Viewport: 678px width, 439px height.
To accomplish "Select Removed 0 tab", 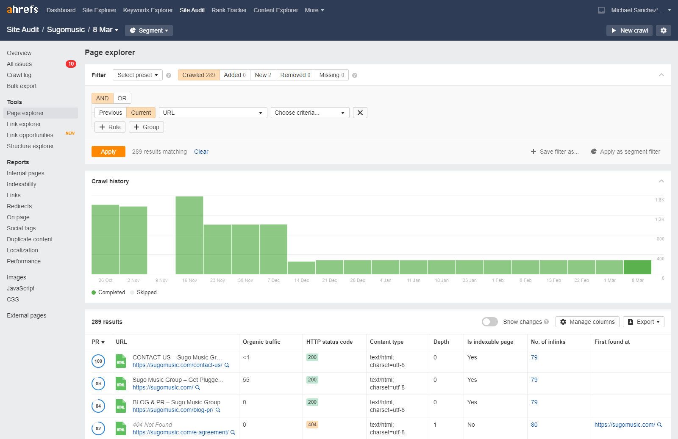I will tap(295, 75).
